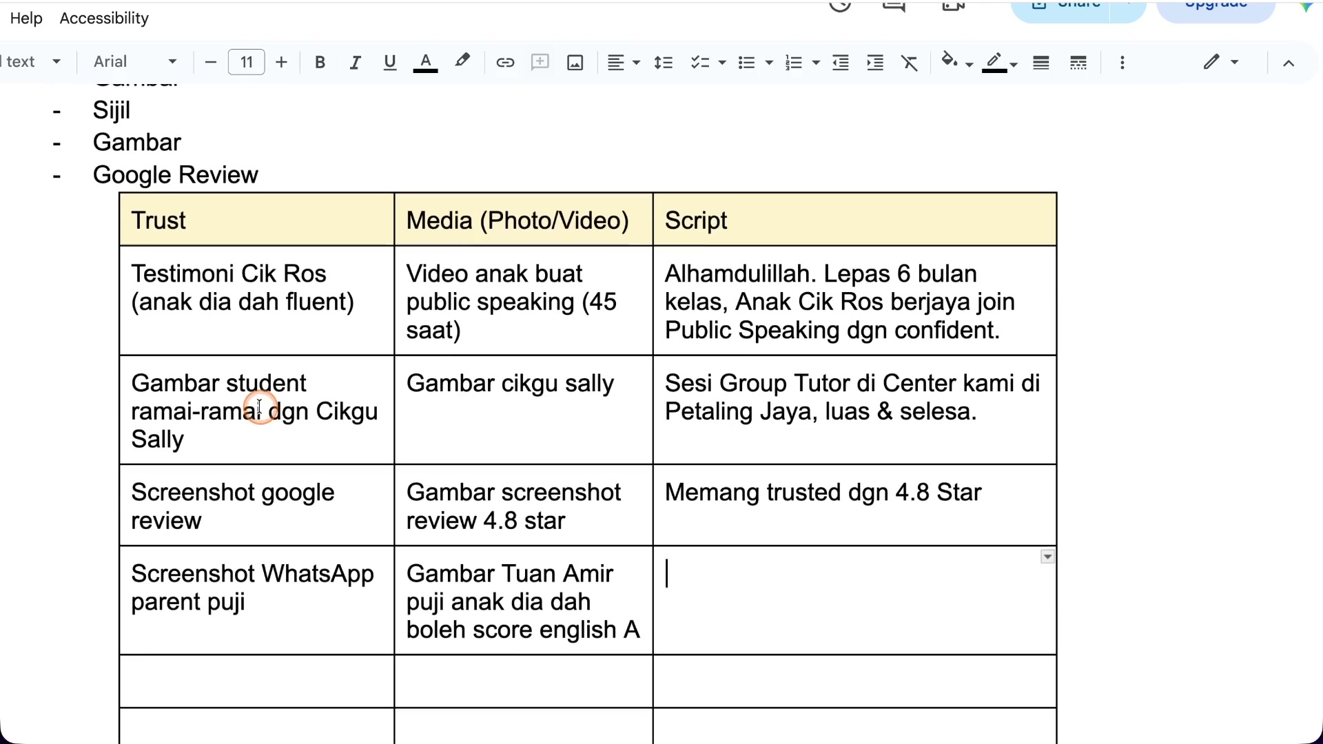Click the Video anak buat public speaking cell
The width and height of the screenshot is (1323, 744).
point(524,301)
